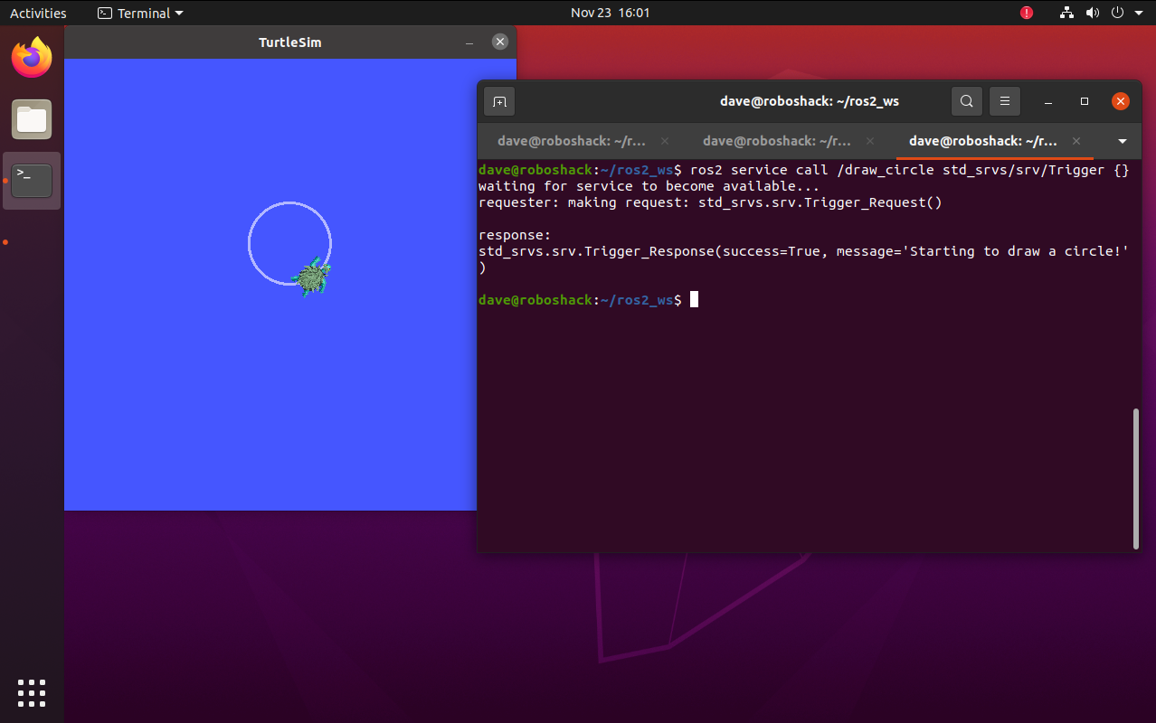The height and width of the screenshot is (723, 1156).
Task: Open the Activities overview
Action: (x=38, y=13)
